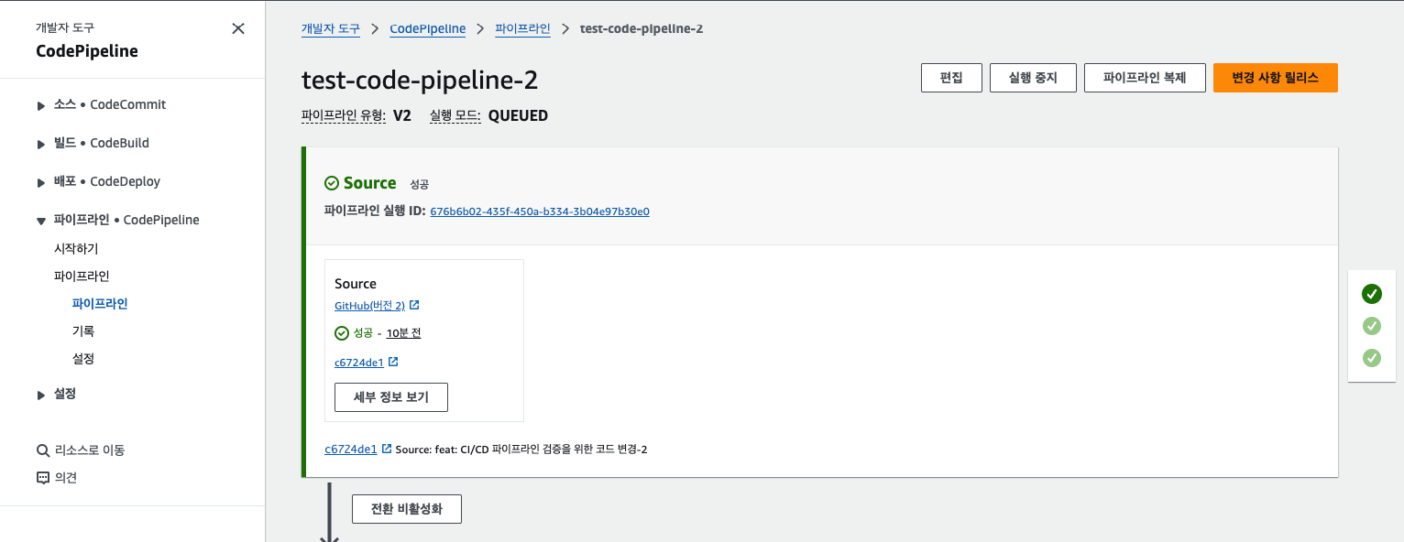
Task: Click external link icon next to GitHub(버전 2)
Action: pos(414,306)
